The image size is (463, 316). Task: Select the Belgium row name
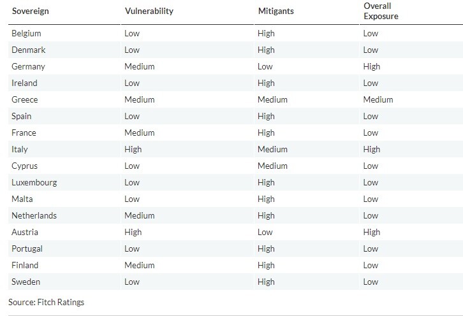26,33
